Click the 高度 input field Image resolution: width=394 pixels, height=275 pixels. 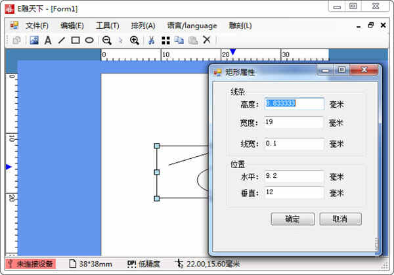coord(294,104)
